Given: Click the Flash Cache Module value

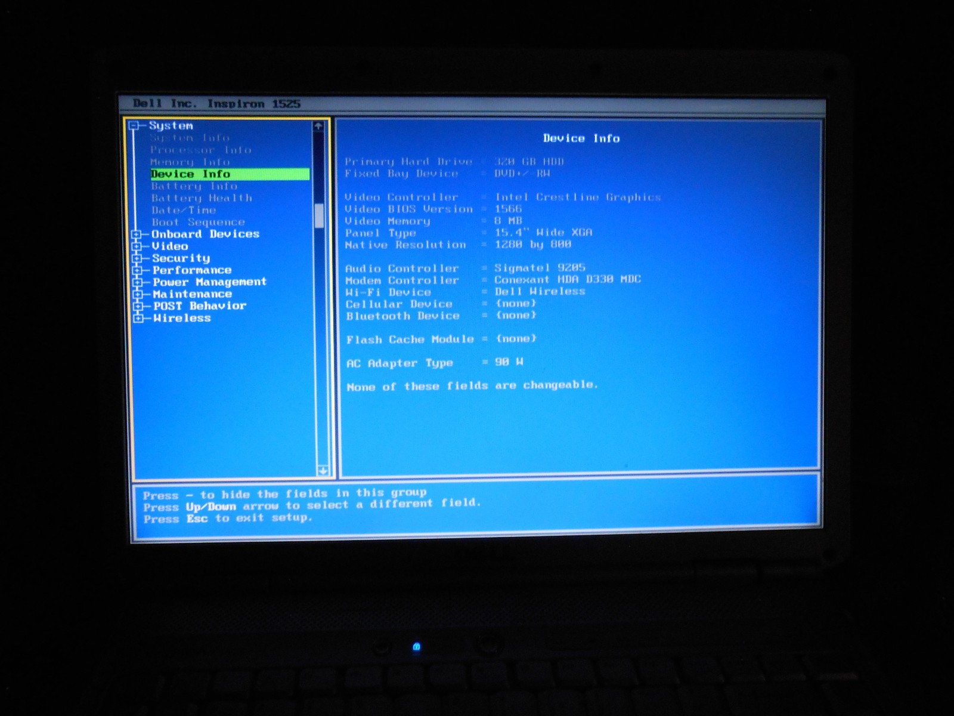Looking at the screenshot, I should tap(516, 338).
